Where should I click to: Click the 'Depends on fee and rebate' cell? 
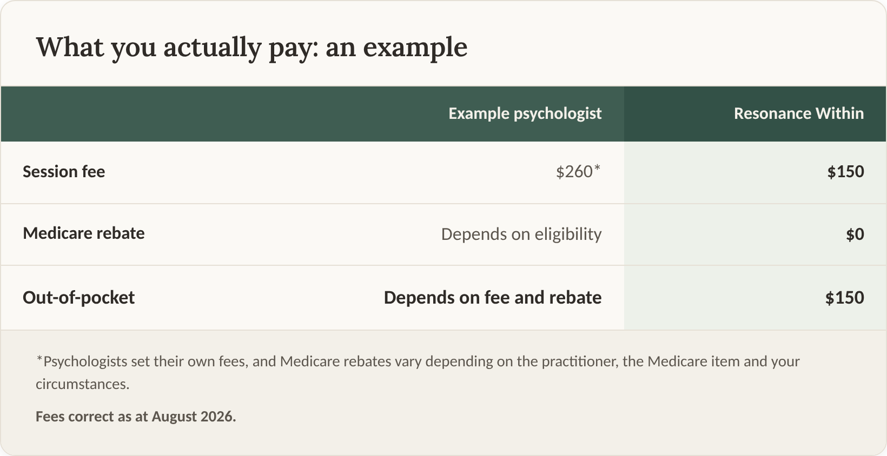click(493, 298)
